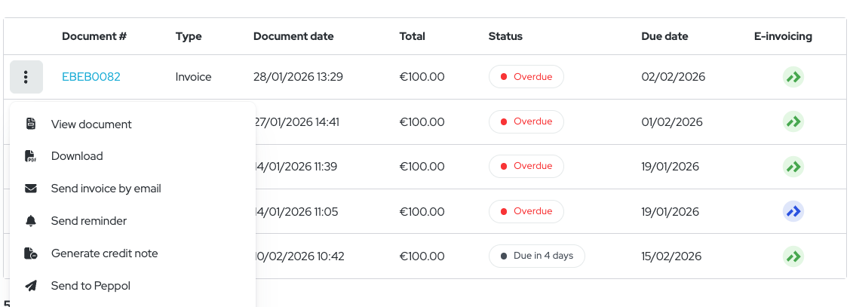Open invoice link EBEB0082

point(91,77)
